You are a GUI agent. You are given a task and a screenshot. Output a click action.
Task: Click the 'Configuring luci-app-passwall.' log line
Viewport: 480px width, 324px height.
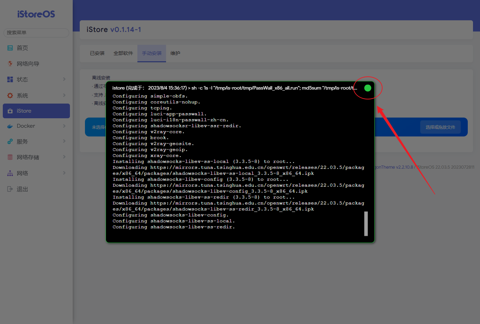point(159,114)
